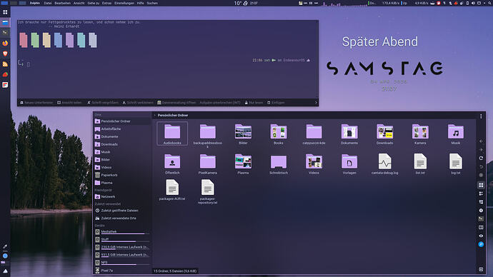Select the Audiobooks folder
The image size is (493, 277).
coord(172,134)
